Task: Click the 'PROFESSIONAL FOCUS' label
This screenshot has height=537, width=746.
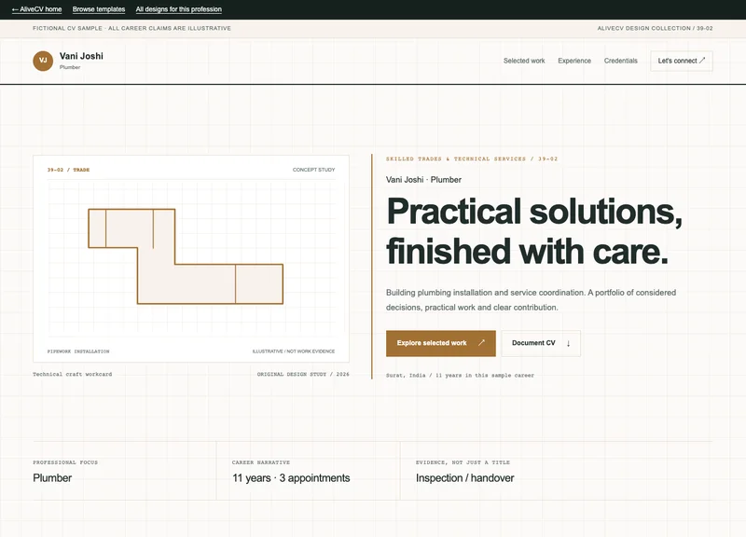Action: point(65,461)
